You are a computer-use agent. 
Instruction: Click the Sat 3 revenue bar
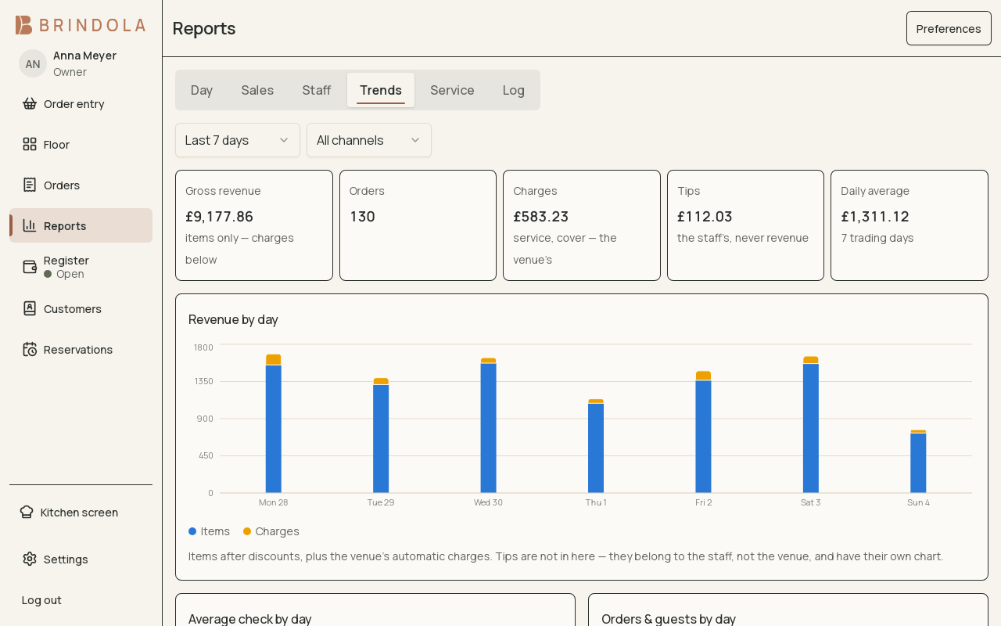pos(811,424)
